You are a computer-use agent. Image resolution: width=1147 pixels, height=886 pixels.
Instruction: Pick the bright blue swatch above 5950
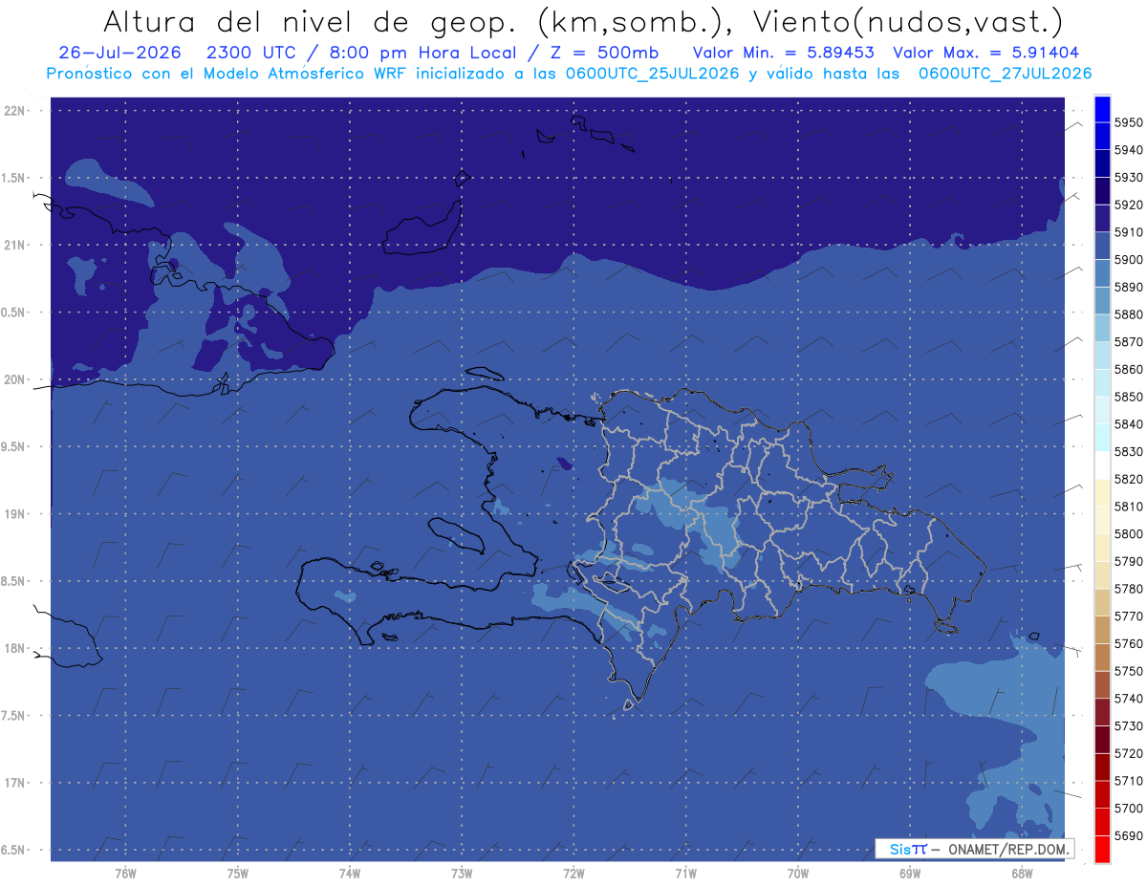[x=1101, y=109]
